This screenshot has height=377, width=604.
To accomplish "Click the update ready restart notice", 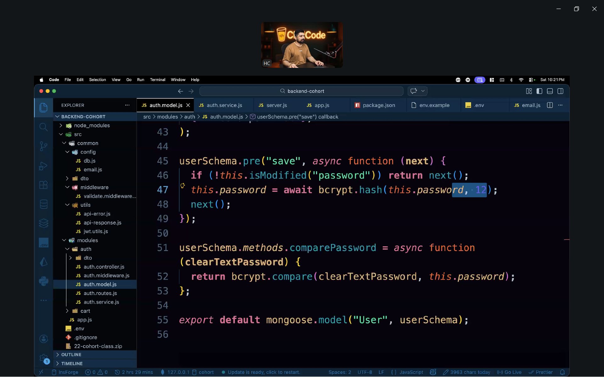I will (x=264, y=372).
